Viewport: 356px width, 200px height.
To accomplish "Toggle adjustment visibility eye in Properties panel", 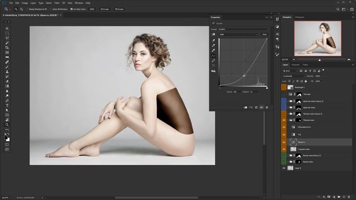I will click(261, 107).
